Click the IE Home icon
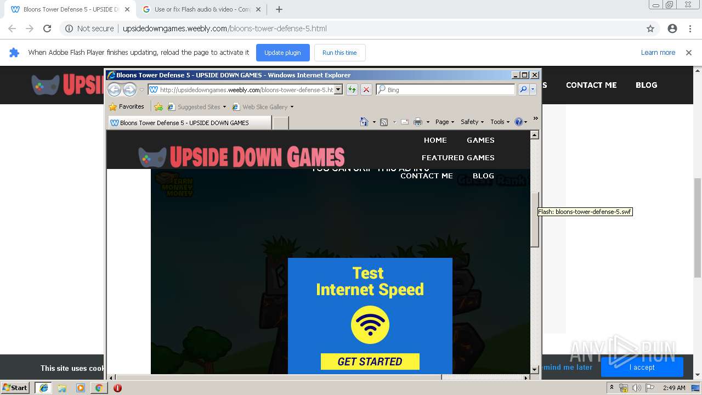This screenshot has width=702, height=395. point(364,122)
